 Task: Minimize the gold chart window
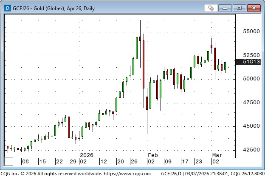point(226,8)
